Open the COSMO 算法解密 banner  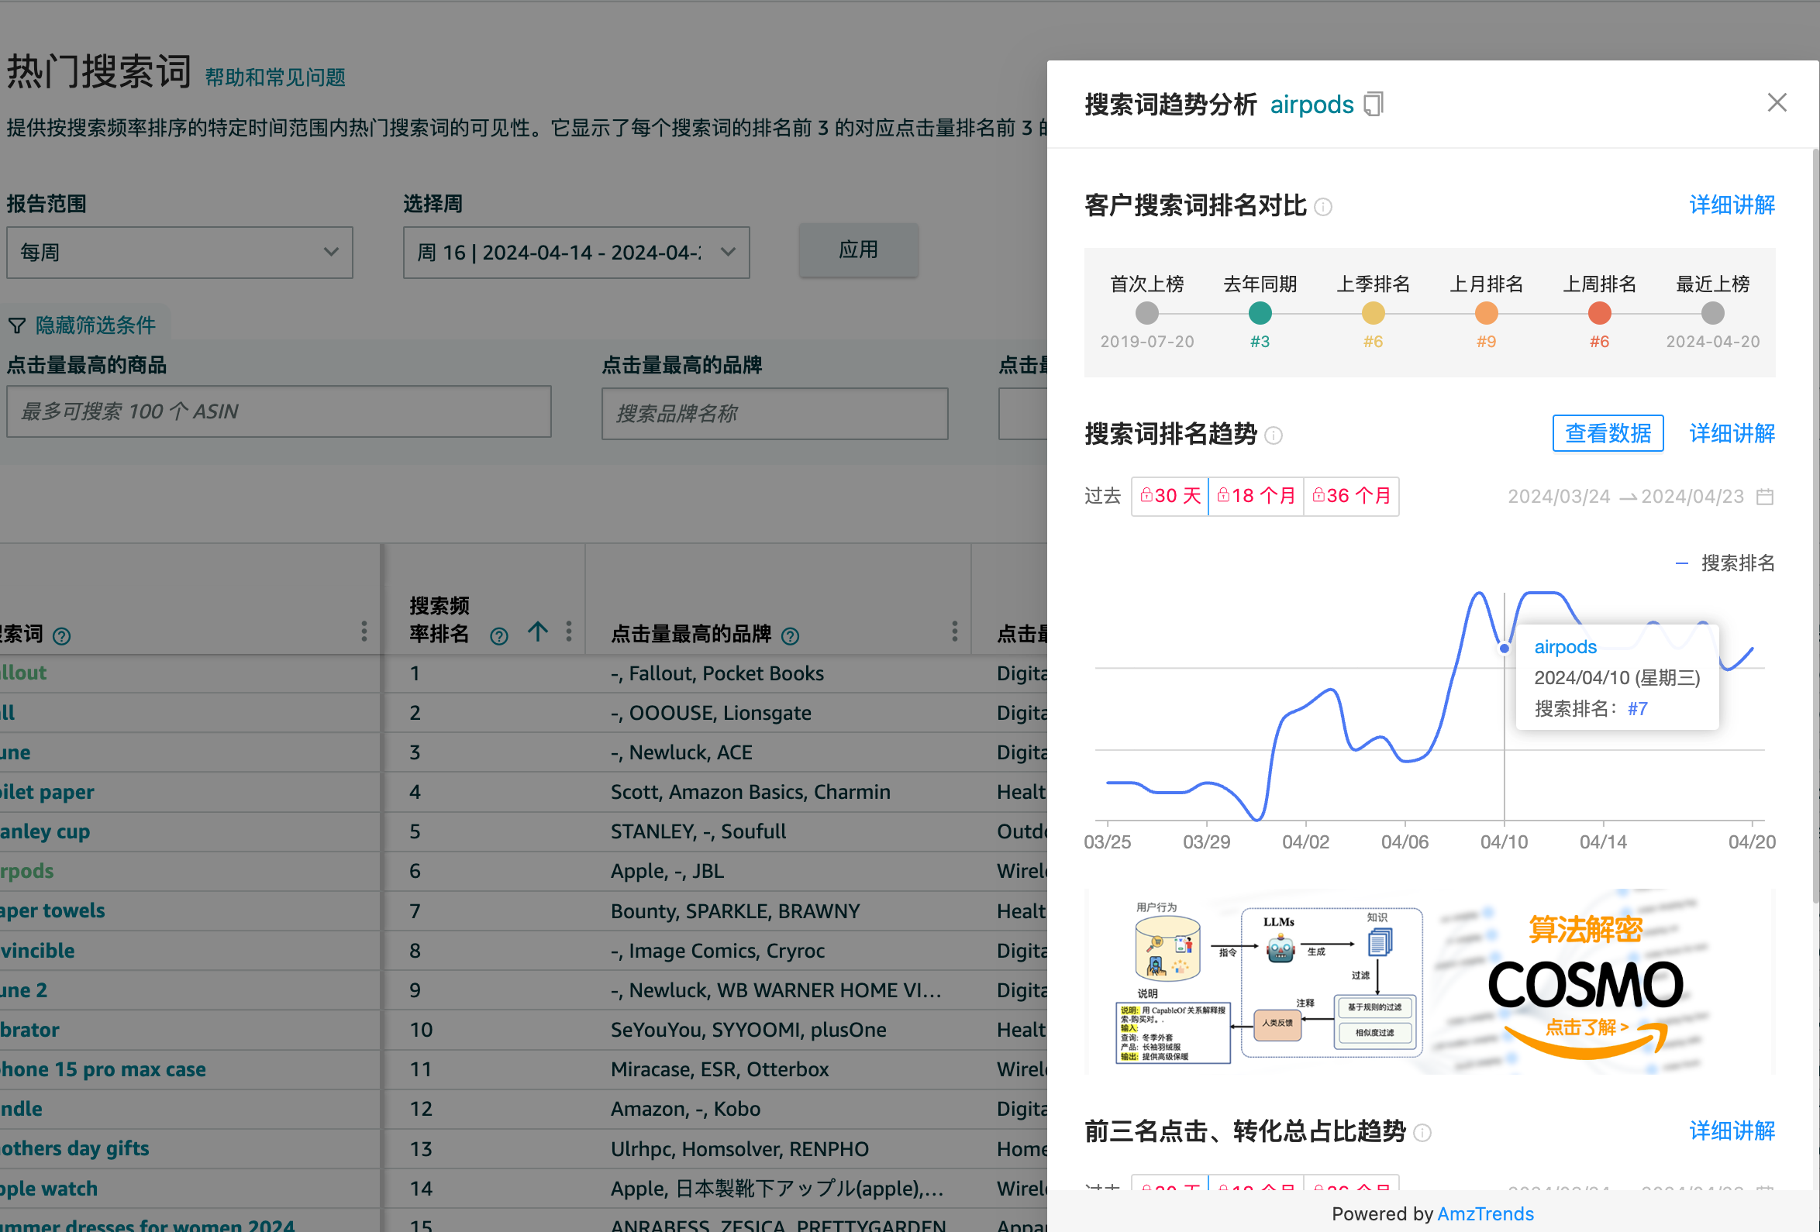click(x=1429, y=981)
